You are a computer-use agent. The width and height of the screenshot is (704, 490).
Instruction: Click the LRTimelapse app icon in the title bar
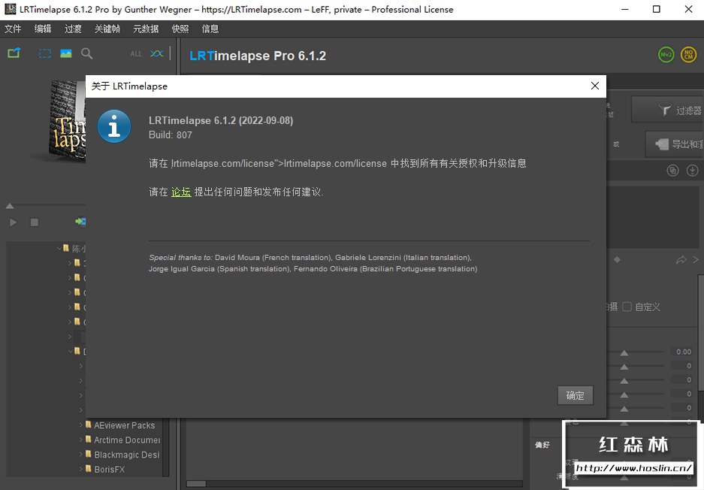(x=10, y=9)
